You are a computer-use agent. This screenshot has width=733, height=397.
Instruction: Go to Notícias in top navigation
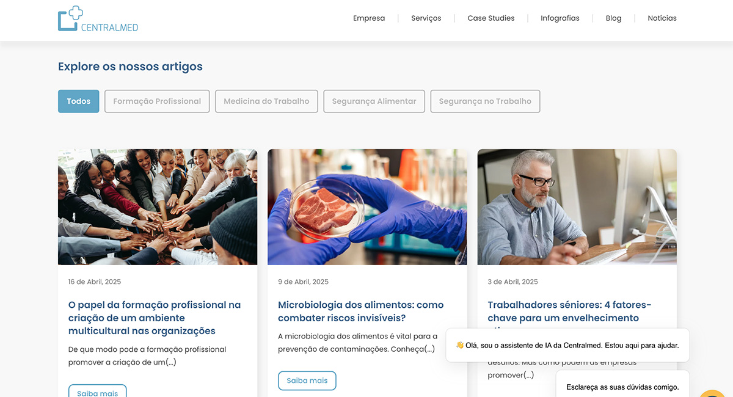[662, 18]
